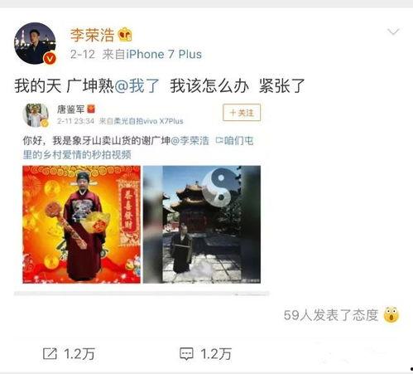The image size is (413, 374).
Task: Click the surprised emoji reaction icon
Action: 391,315
